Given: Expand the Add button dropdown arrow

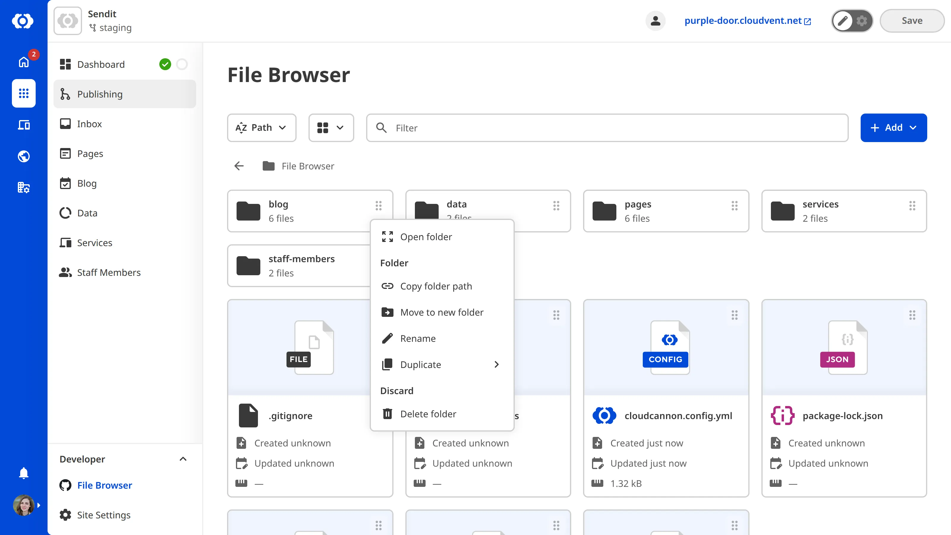Looking at the screenshot, I should click(x=914, y=128).
